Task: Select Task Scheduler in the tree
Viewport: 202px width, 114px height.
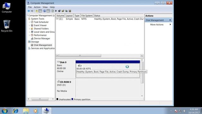Action: 41,22
